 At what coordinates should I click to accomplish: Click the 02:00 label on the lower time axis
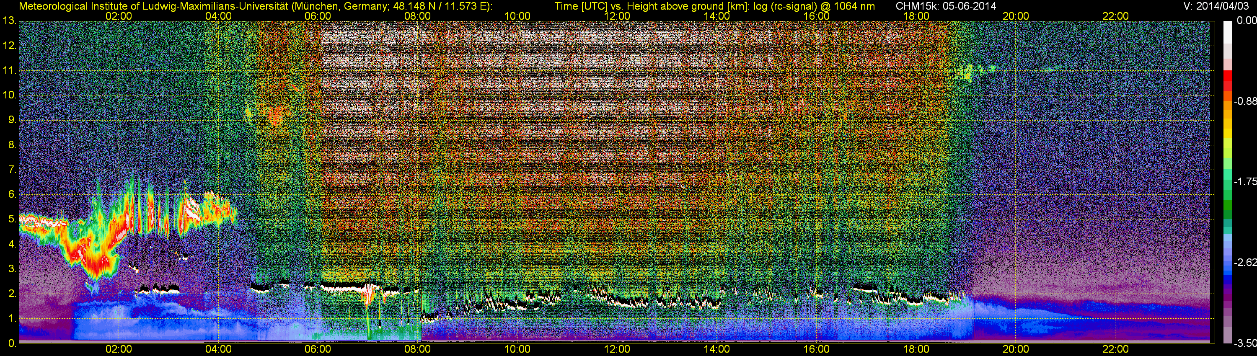[x=119, y=349]
